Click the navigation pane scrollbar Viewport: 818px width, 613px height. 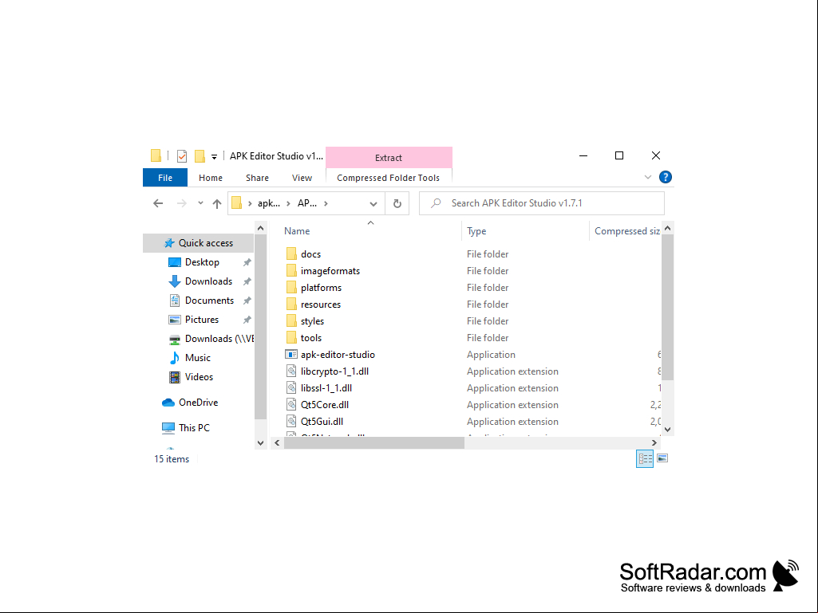pos(260,326)
